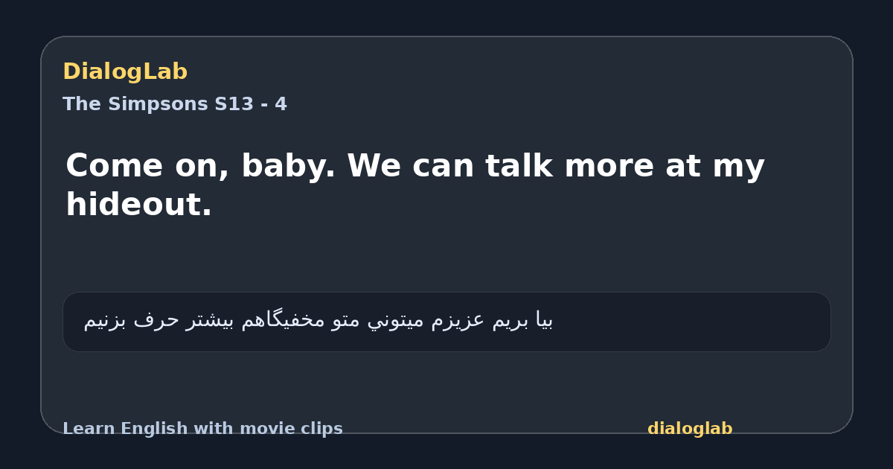The width and height of the screenshot is (893, 469).
Task: Open The Simpsons S13 - 4 label
Action: [175, 104]
